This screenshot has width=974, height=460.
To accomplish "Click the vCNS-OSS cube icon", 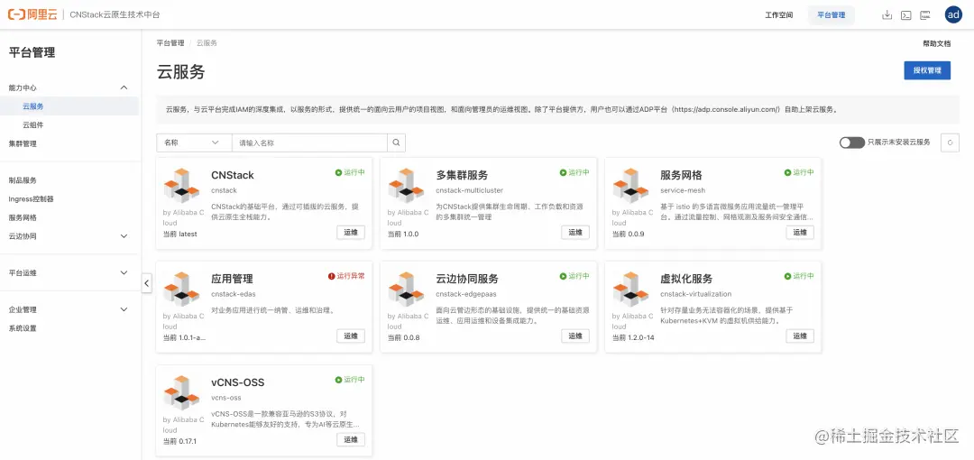I will tap(181, 393).
